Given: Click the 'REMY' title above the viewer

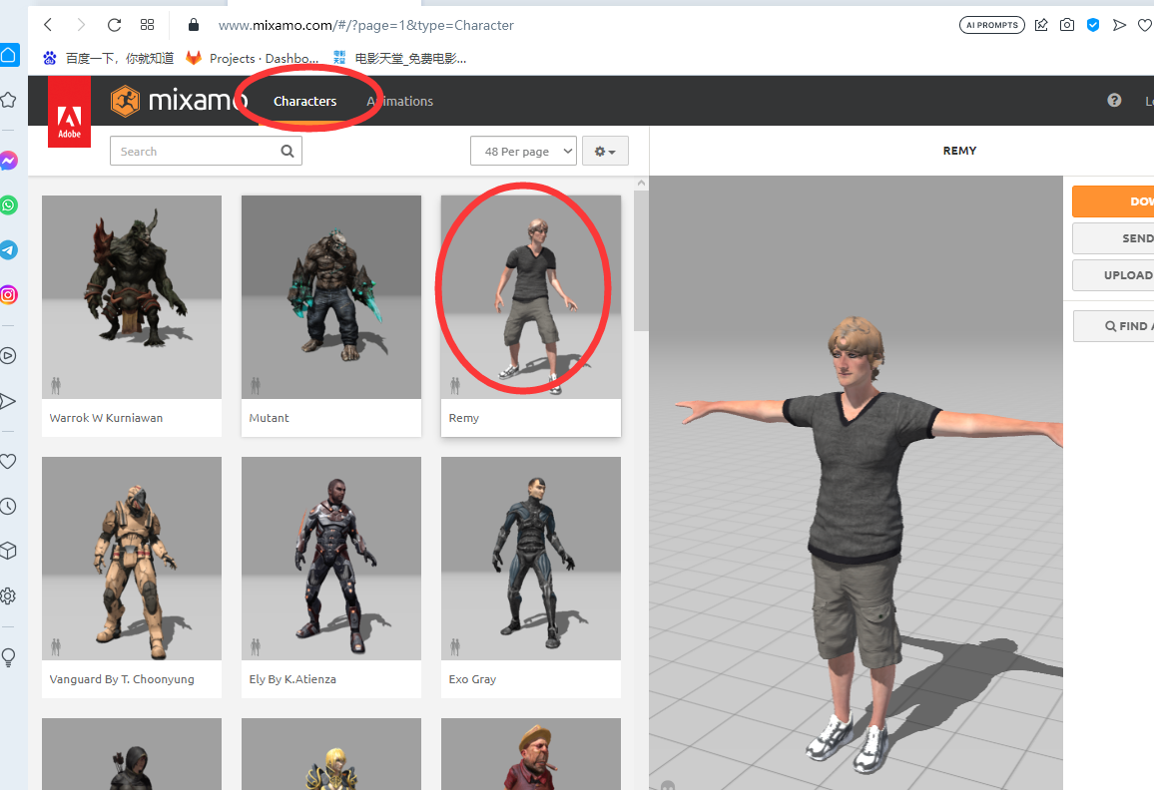Looking at the screenshot, I should (959, 150).
